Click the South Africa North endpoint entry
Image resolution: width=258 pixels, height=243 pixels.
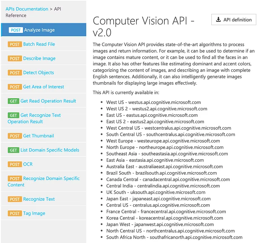174,237
